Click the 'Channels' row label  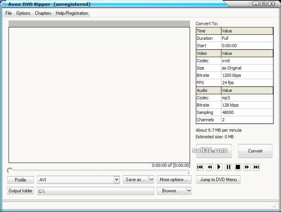click(208, 120)
